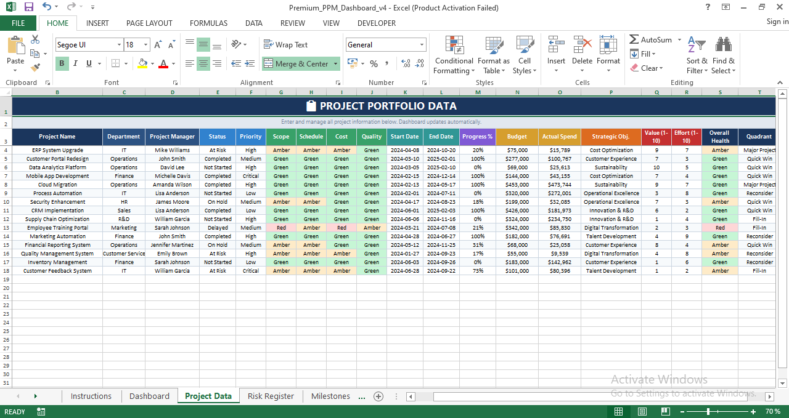Viewport: 789px width, 418px height.
Task: Open the Dashboard sheet tab
Action: click(149, 396)
